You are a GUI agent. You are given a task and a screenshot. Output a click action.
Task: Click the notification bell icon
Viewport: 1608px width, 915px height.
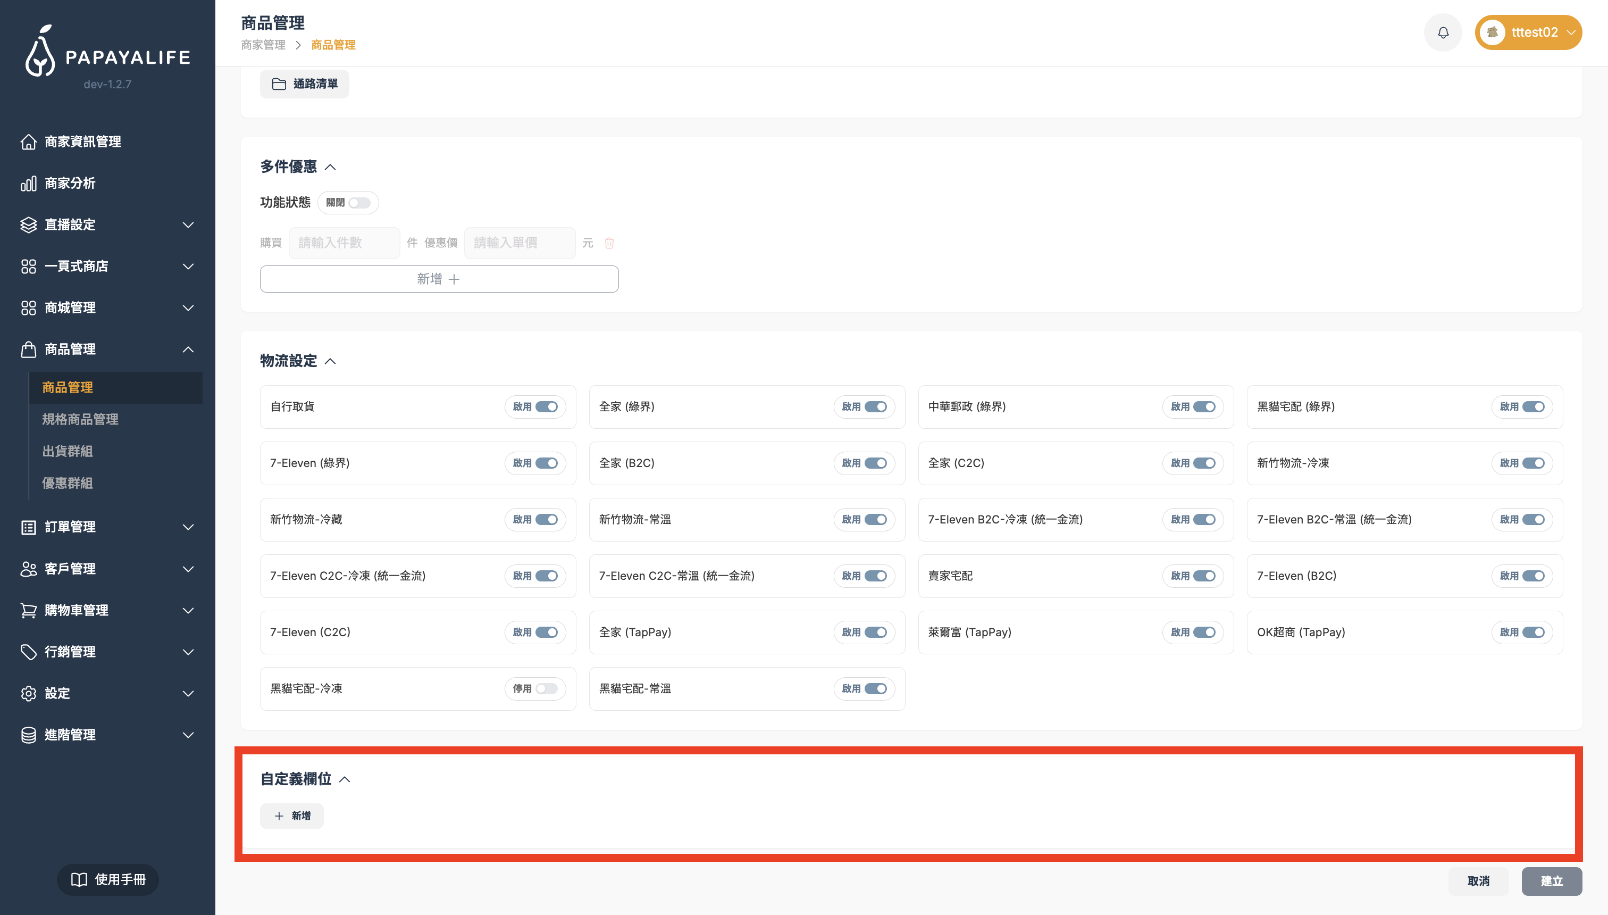[x=1443, y=32]
